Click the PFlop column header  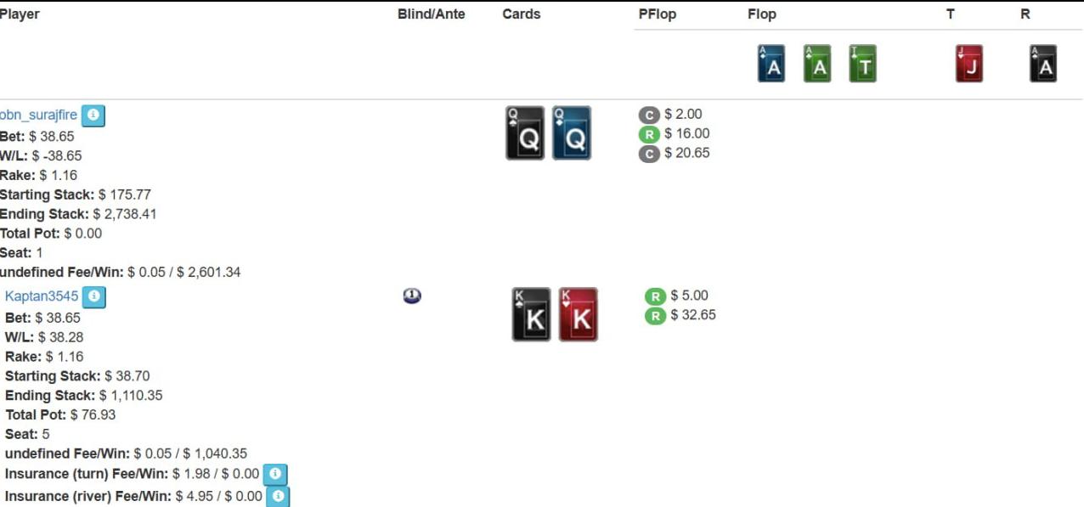click(657, 14)
